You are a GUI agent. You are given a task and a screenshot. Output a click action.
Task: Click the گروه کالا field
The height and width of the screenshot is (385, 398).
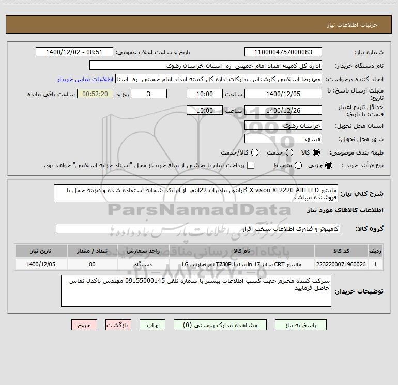click(198, 228)
